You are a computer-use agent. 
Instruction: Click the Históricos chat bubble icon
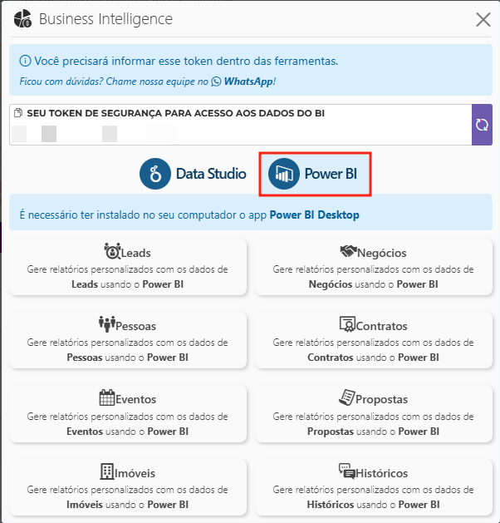coord(346,471)
